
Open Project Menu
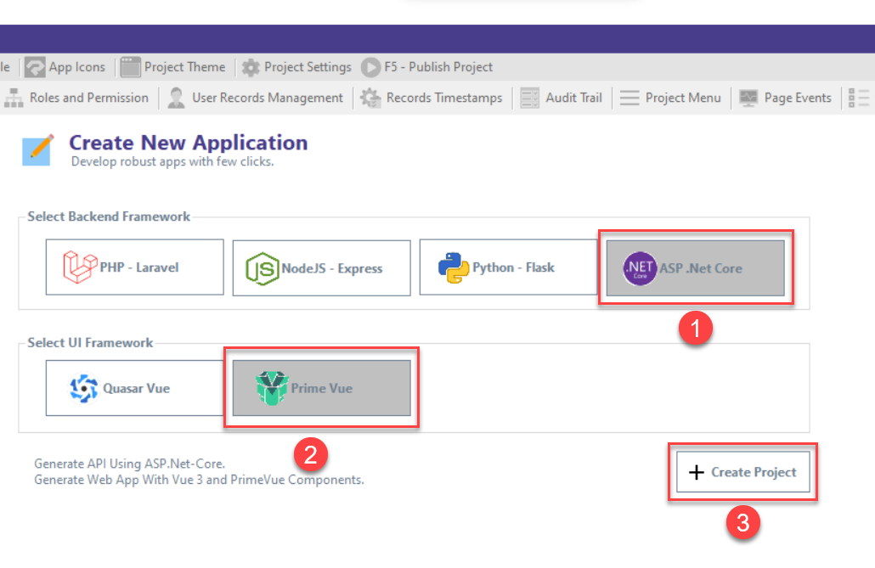point(670,98)
